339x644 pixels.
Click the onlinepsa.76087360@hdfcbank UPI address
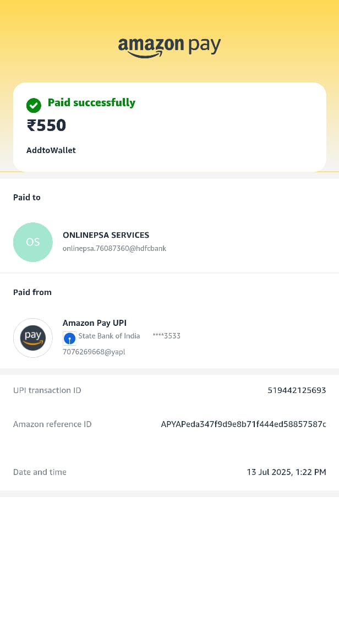(114, 248)
